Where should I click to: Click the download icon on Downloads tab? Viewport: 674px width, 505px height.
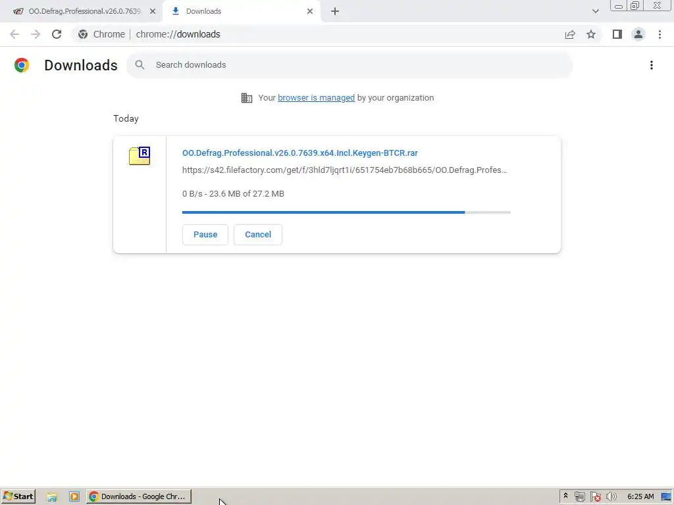175,11
